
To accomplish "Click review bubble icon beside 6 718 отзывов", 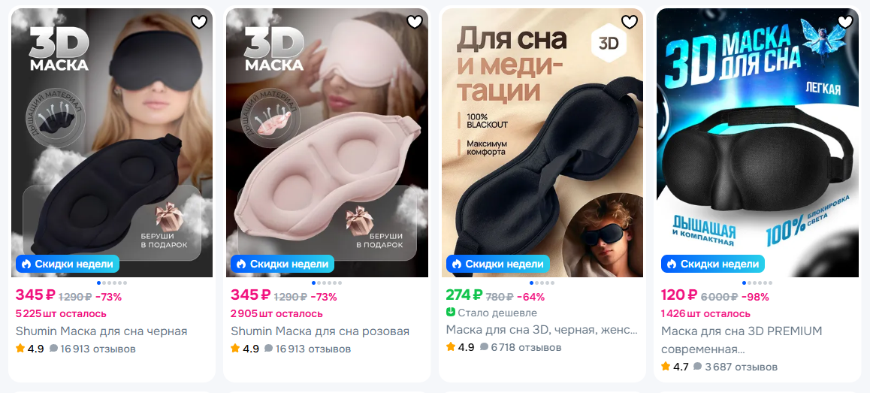I will coord(484,347).
